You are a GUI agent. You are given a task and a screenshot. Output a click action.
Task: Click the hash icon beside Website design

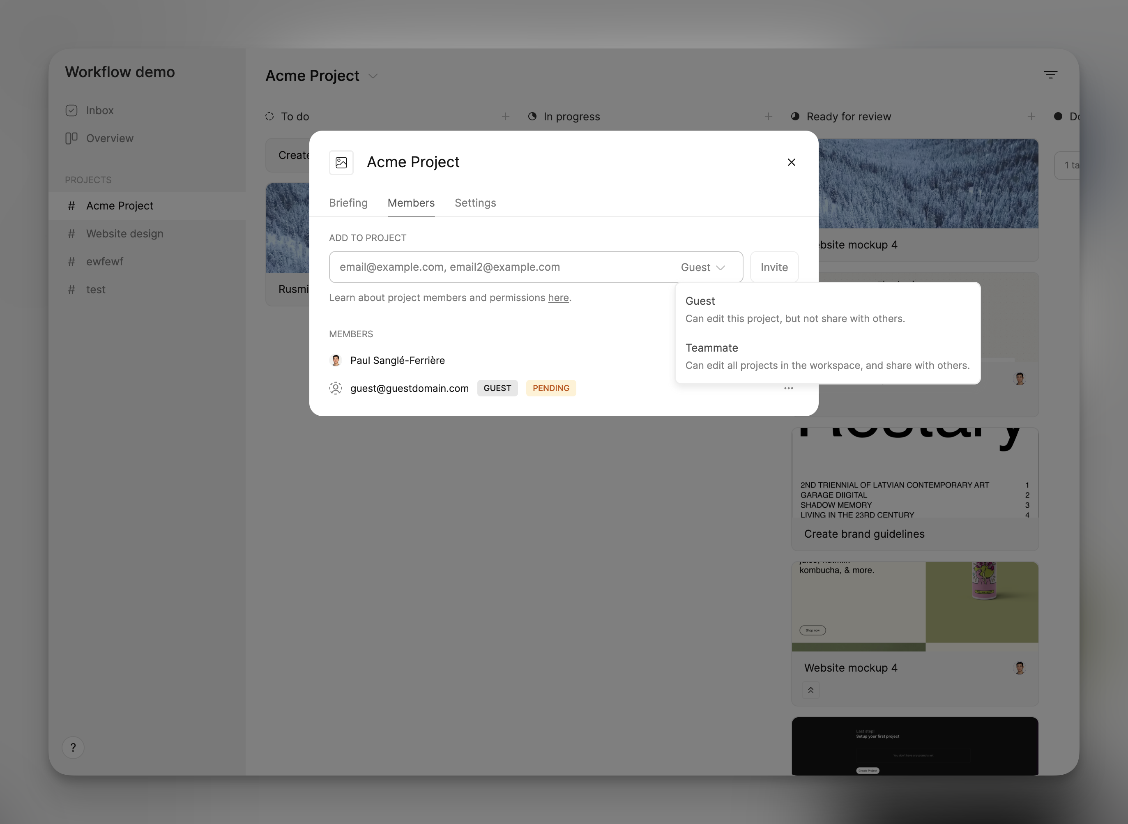pyautogui.click(x=71, y=233)
